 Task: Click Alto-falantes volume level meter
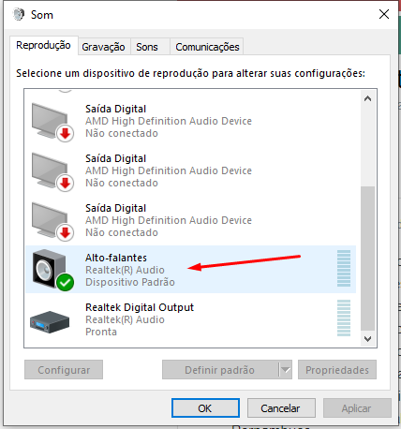344,269
